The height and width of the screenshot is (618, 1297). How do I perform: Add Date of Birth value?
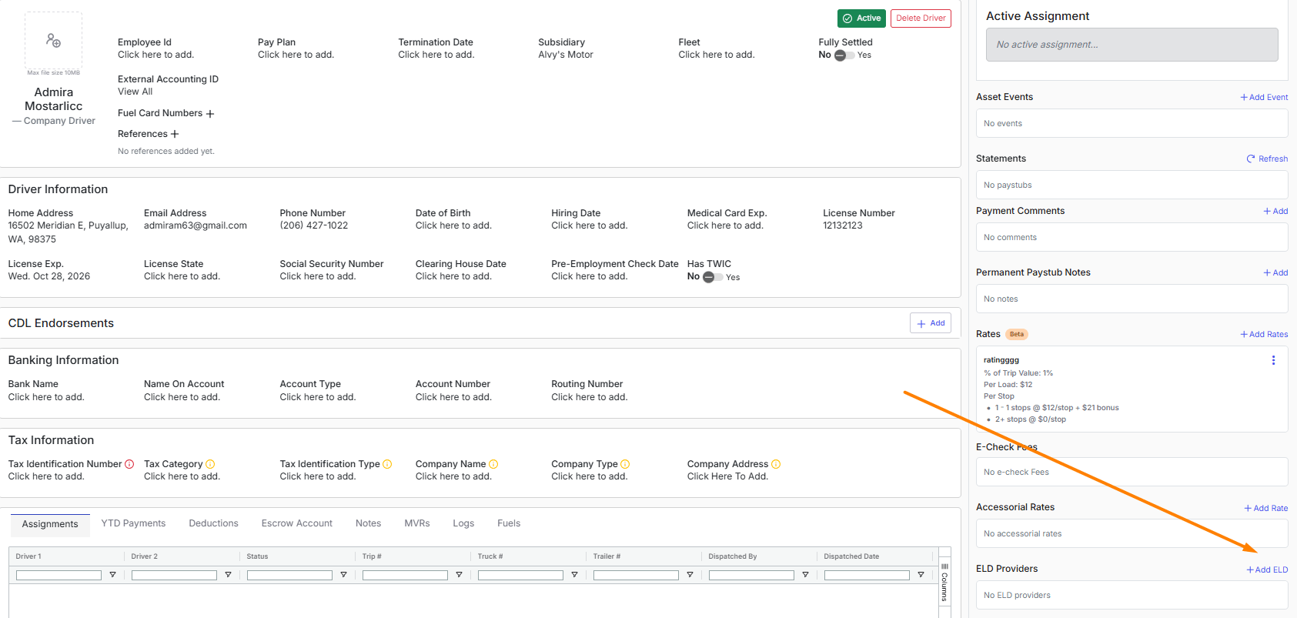(x=453, y=225)
